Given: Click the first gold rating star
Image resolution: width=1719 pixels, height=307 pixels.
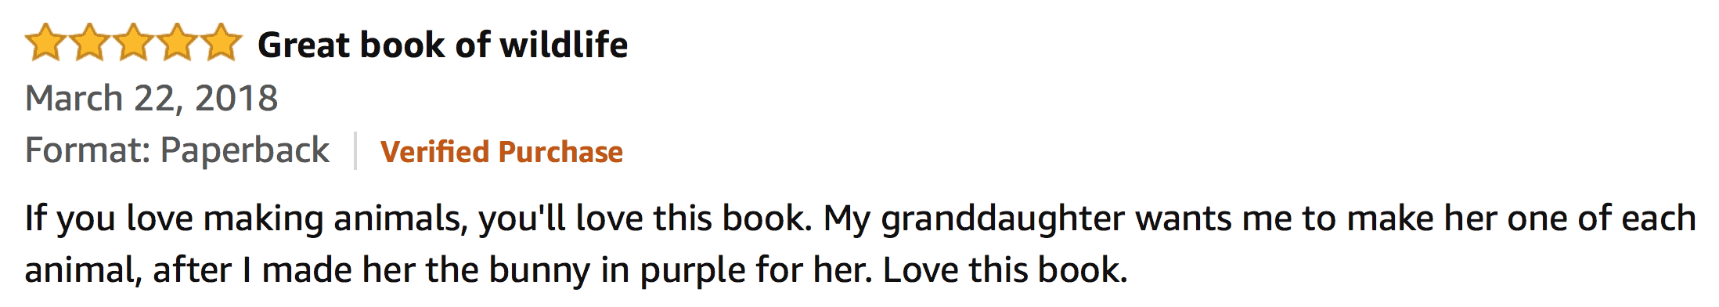Looking at the screenshot, I should click(x=45, y=42).
